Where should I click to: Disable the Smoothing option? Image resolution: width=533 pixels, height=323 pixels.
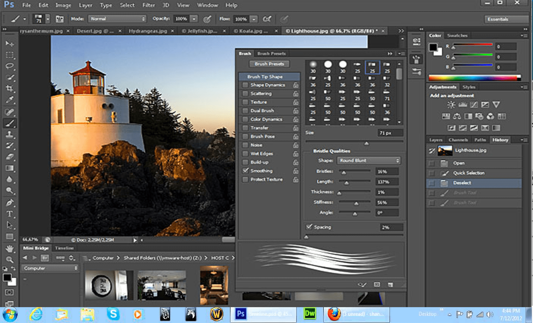pos(246,170)
